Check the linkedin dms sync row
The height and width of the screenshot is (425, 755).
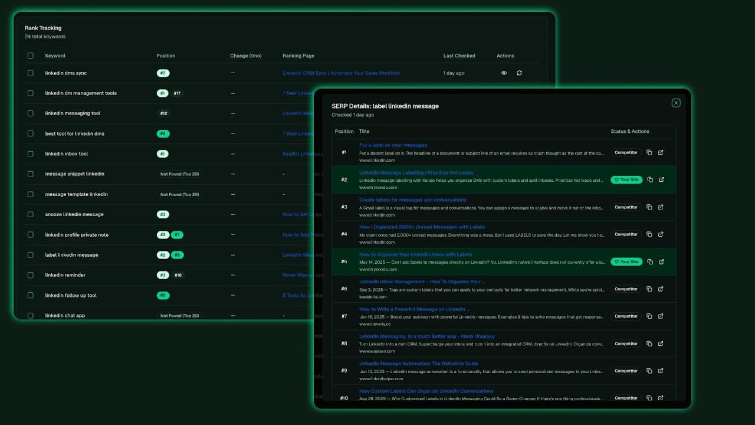point(31,73)
